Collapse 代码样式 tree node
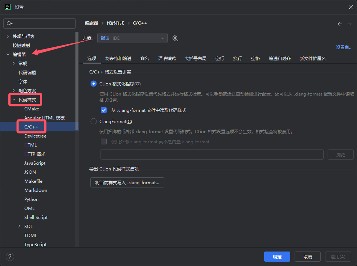This screenshot has height=266, width=357. pos(14,100)
